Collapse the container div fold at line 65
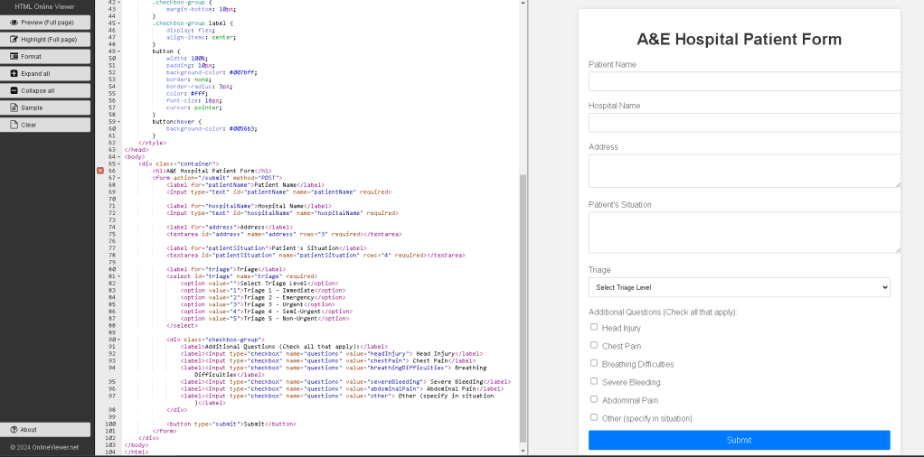 pyautogui.click(x=119, y=163)
